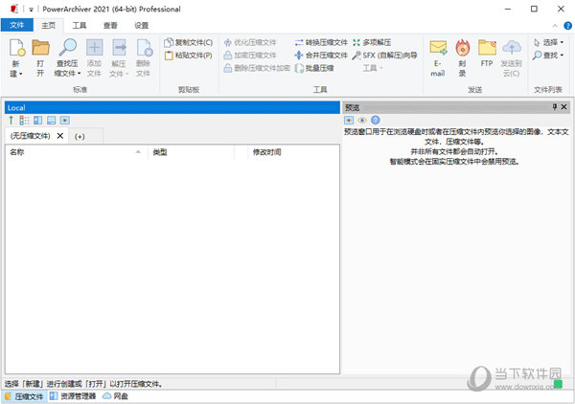The width and height of the screenshot is (575, 404).
Task: Toggle the side panel layout icon
Action: [37, 120]
